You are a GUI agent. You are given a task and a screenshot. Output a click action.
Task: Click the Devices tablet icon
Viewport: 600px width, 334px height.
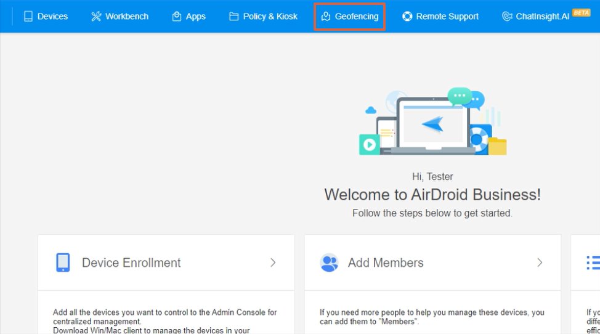click(28, 17)
